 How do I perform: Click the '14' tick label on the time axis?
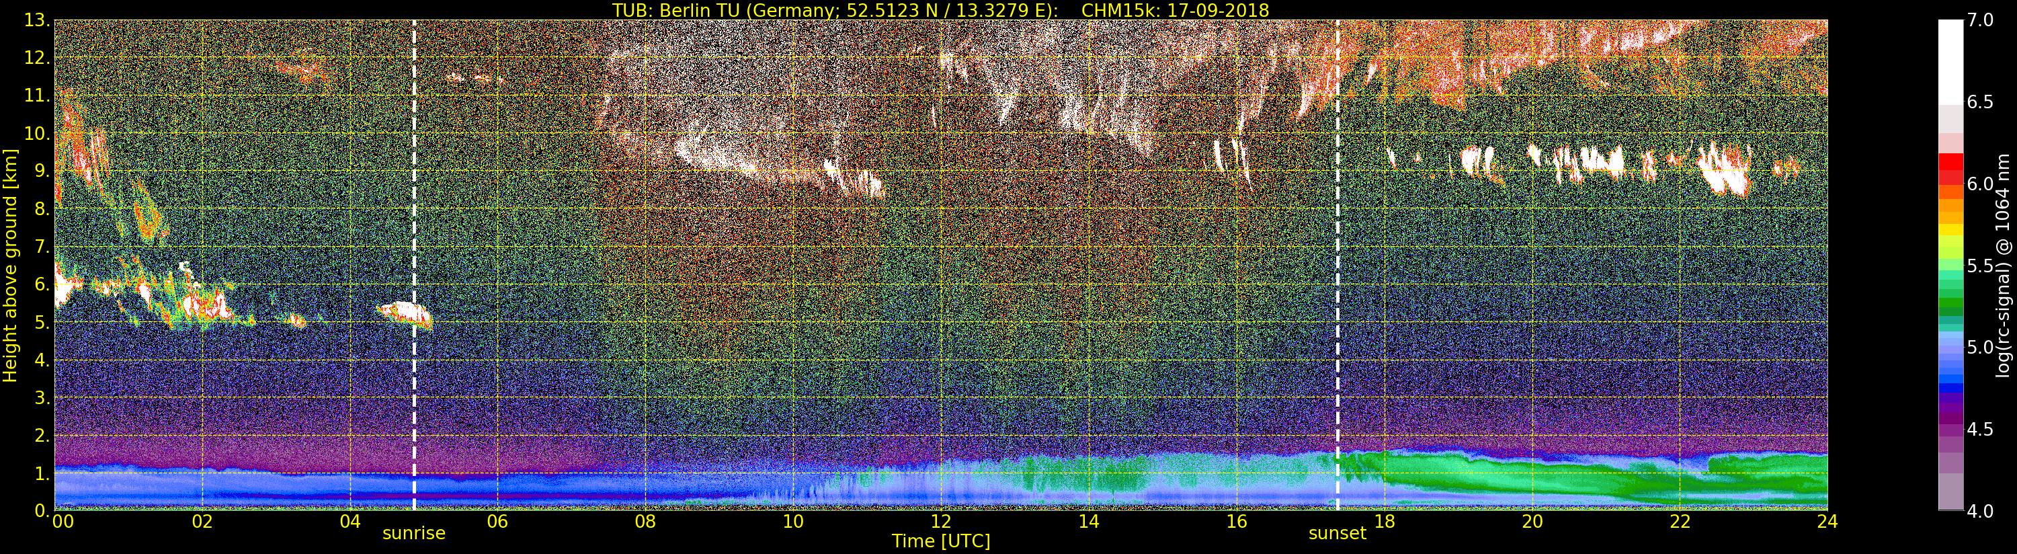click(1088, 522)
